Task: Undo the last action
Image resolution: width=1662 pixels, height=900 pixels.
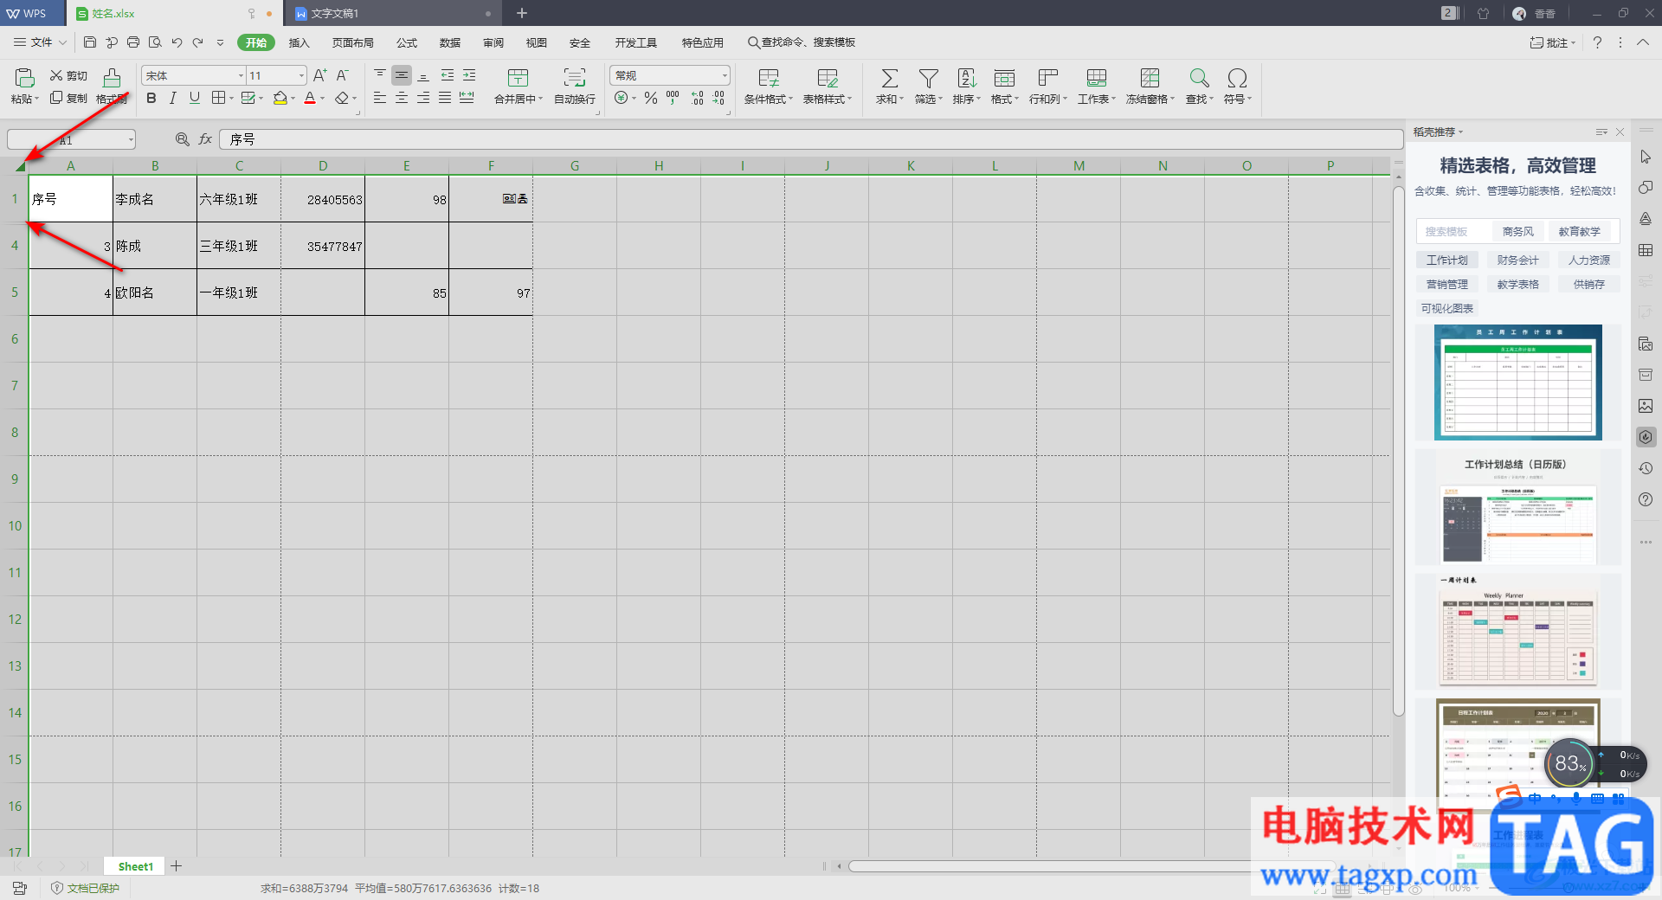Action: (177, 42)
